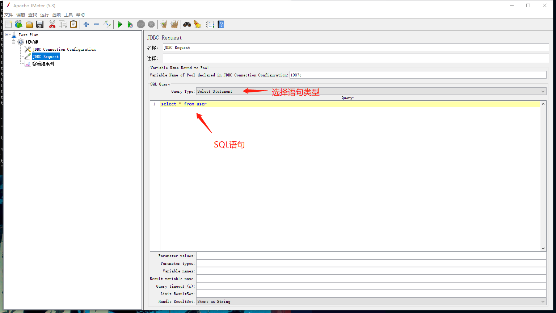
Task: Click the Paste clipboard icon
Action: [x=73, y=24]
